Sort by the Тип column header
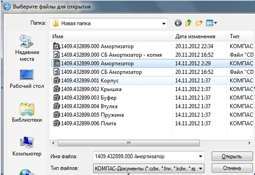Image resolution: width=255 pixels, height=175 pixels. 241,36
